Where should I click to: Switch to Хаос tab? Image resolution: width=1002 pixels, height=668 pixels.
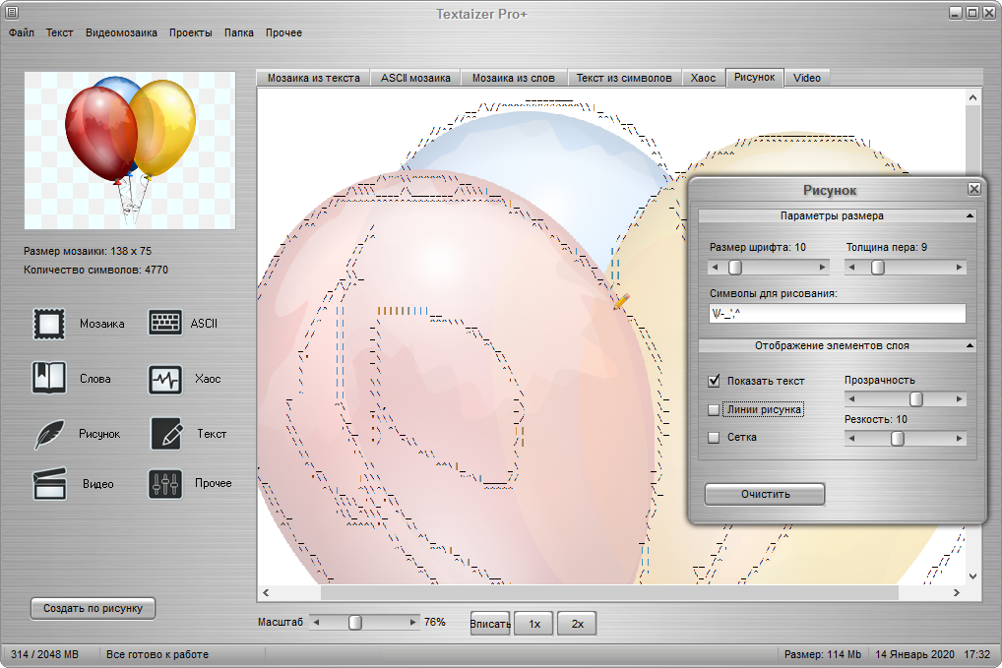coord(703,78)
